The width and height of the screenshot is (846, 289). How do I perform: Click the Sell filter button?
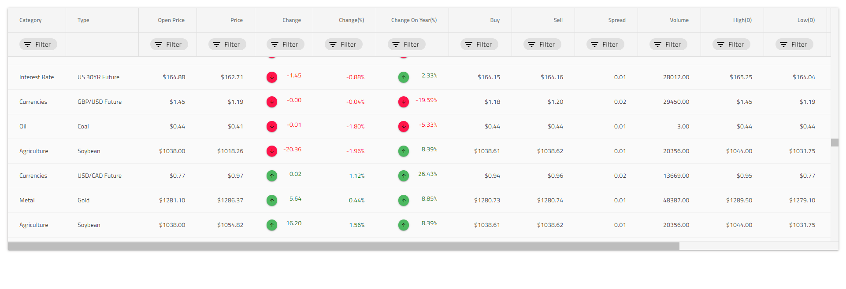point(542,44)
